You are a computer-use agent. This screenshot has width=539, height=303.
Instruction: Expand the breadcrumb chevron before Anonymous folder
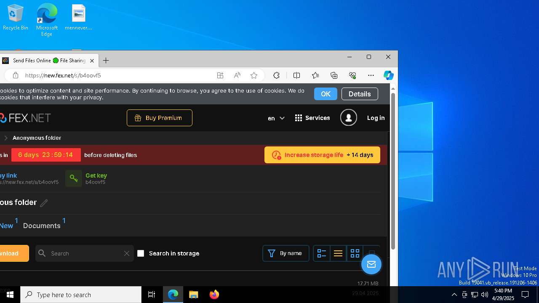tap(6, 138)
